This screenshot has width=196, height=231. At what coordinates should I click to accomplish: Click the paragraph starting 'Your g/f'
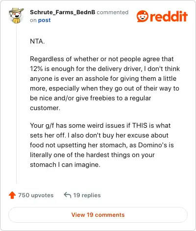click(102, 145)
